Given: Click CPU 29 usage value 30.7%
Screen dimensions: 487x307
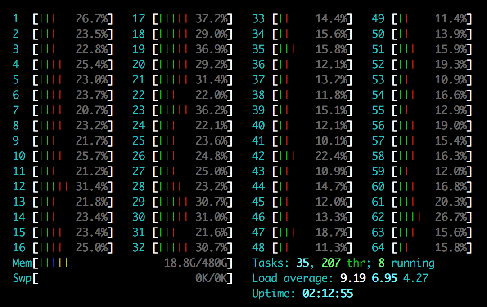Looking at the screenshot, I should (212, 202).
